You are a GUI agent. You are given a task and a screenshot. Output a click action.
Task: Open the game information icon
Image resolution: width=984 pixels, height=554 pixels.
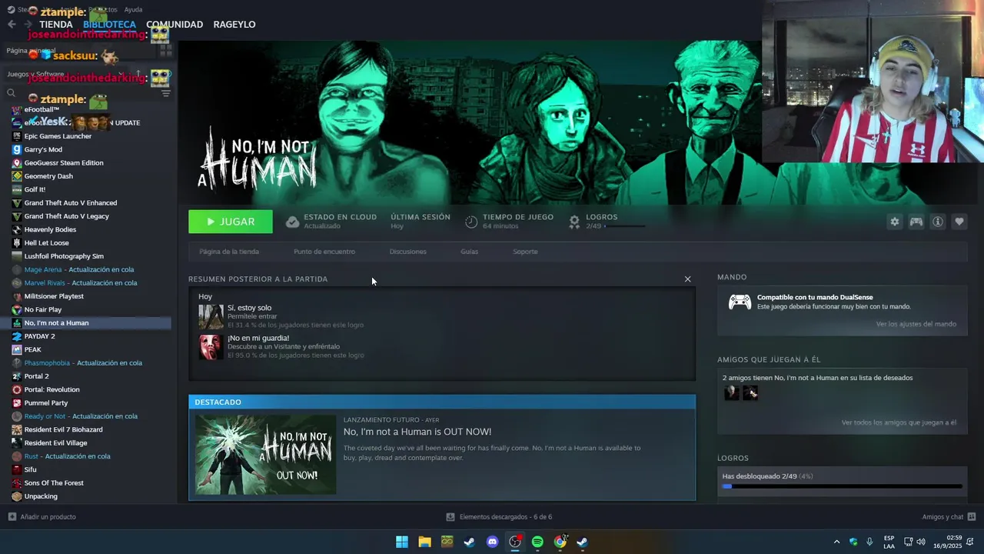pyautogui.click(x=938, y=222)
